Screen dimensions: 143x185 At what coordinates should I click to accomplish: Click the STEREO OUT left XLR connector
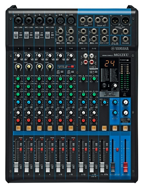pos(115,20)
